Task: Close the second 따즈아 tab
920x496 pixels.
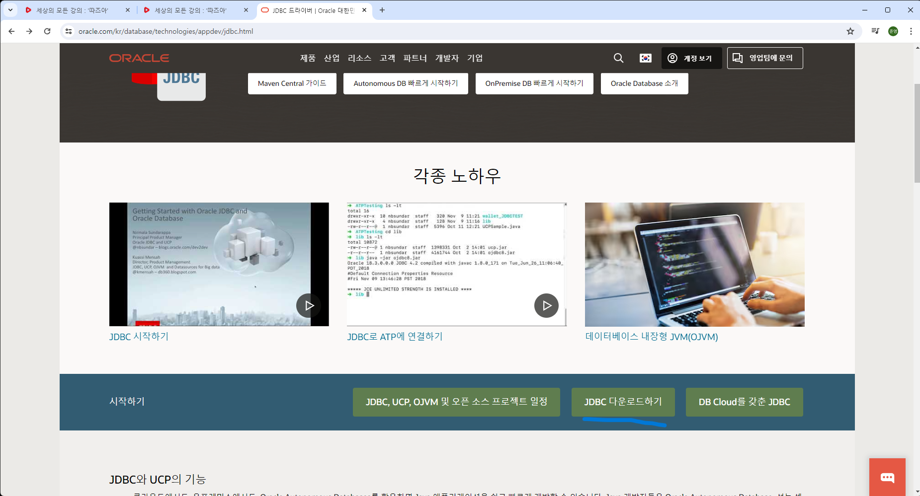Action: (x=246, y=10)
